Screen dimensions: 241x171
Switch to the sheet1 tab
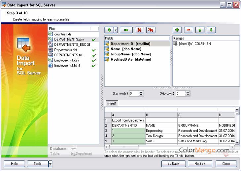(112, 103)
